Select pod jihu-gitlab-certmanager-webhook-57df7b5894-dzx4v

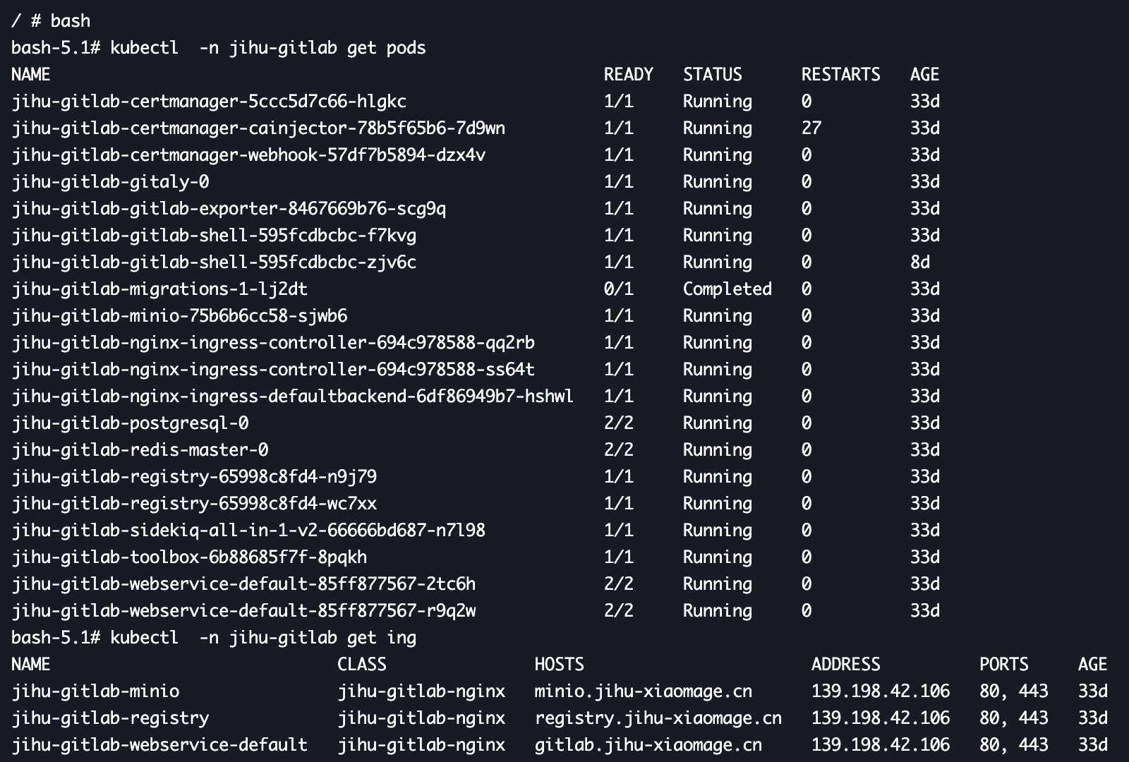[248, 155]
